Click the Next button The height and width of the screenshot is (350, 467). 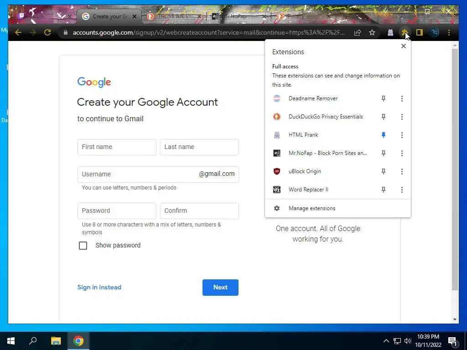coord(220,288)
